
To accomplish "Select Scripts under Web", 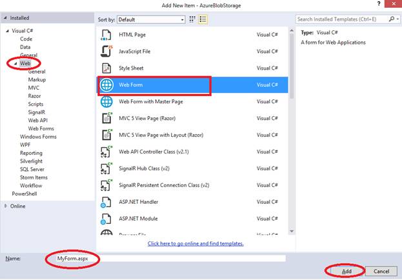I will [x=35, y=104].
